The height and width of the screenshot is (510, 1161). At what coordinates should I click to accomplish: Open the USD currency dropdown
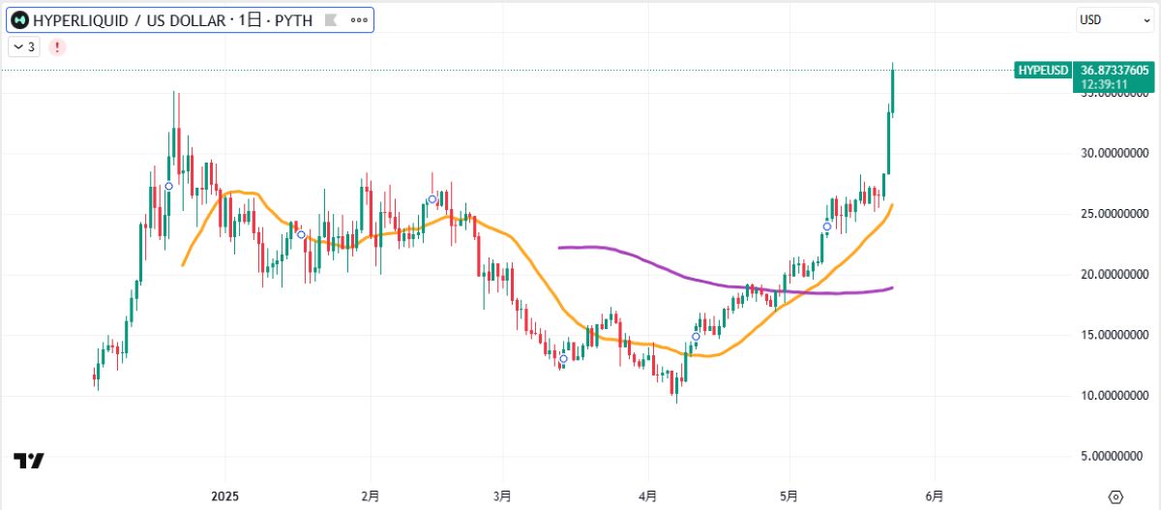1116,19
